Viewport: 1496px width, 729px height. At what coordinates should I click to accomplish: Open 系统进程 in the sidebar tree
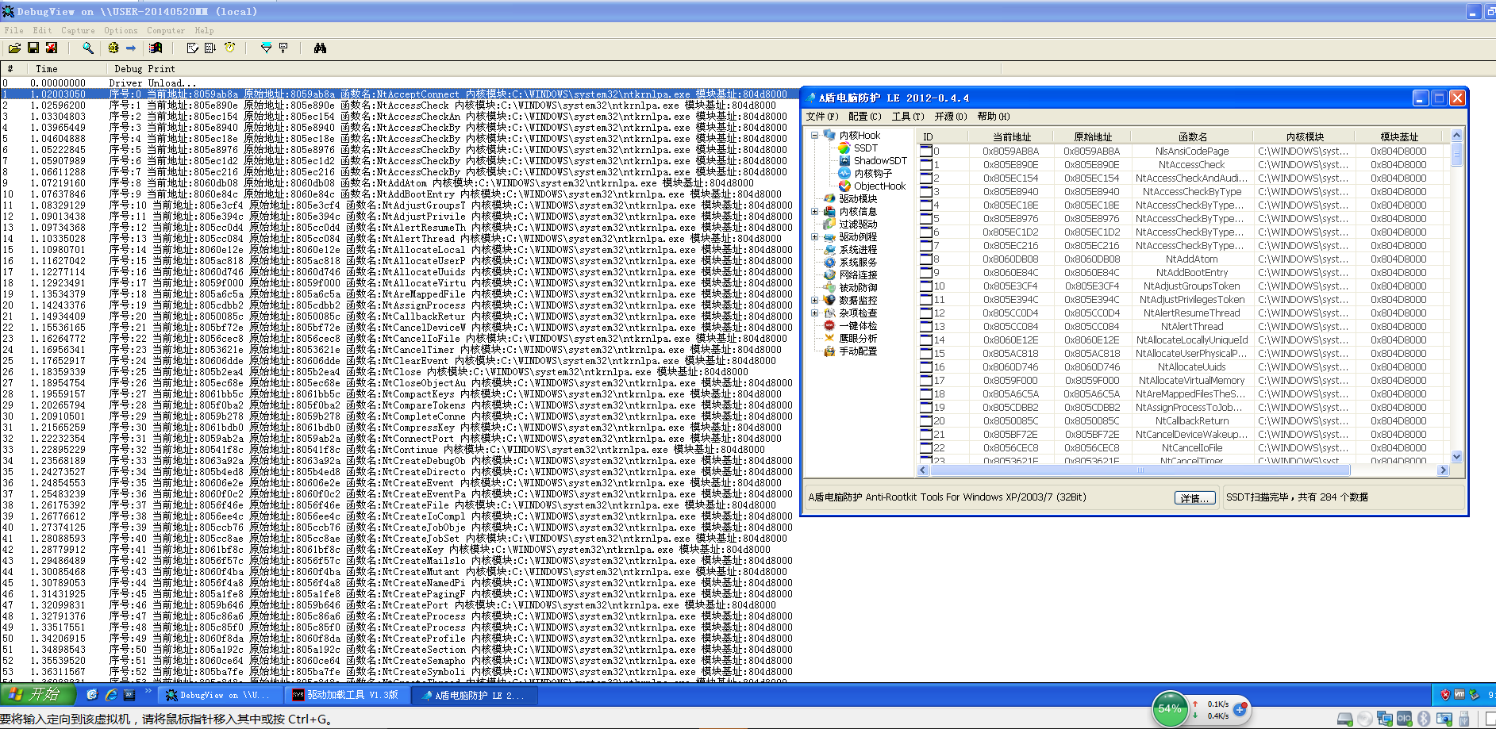click(858, 250)
